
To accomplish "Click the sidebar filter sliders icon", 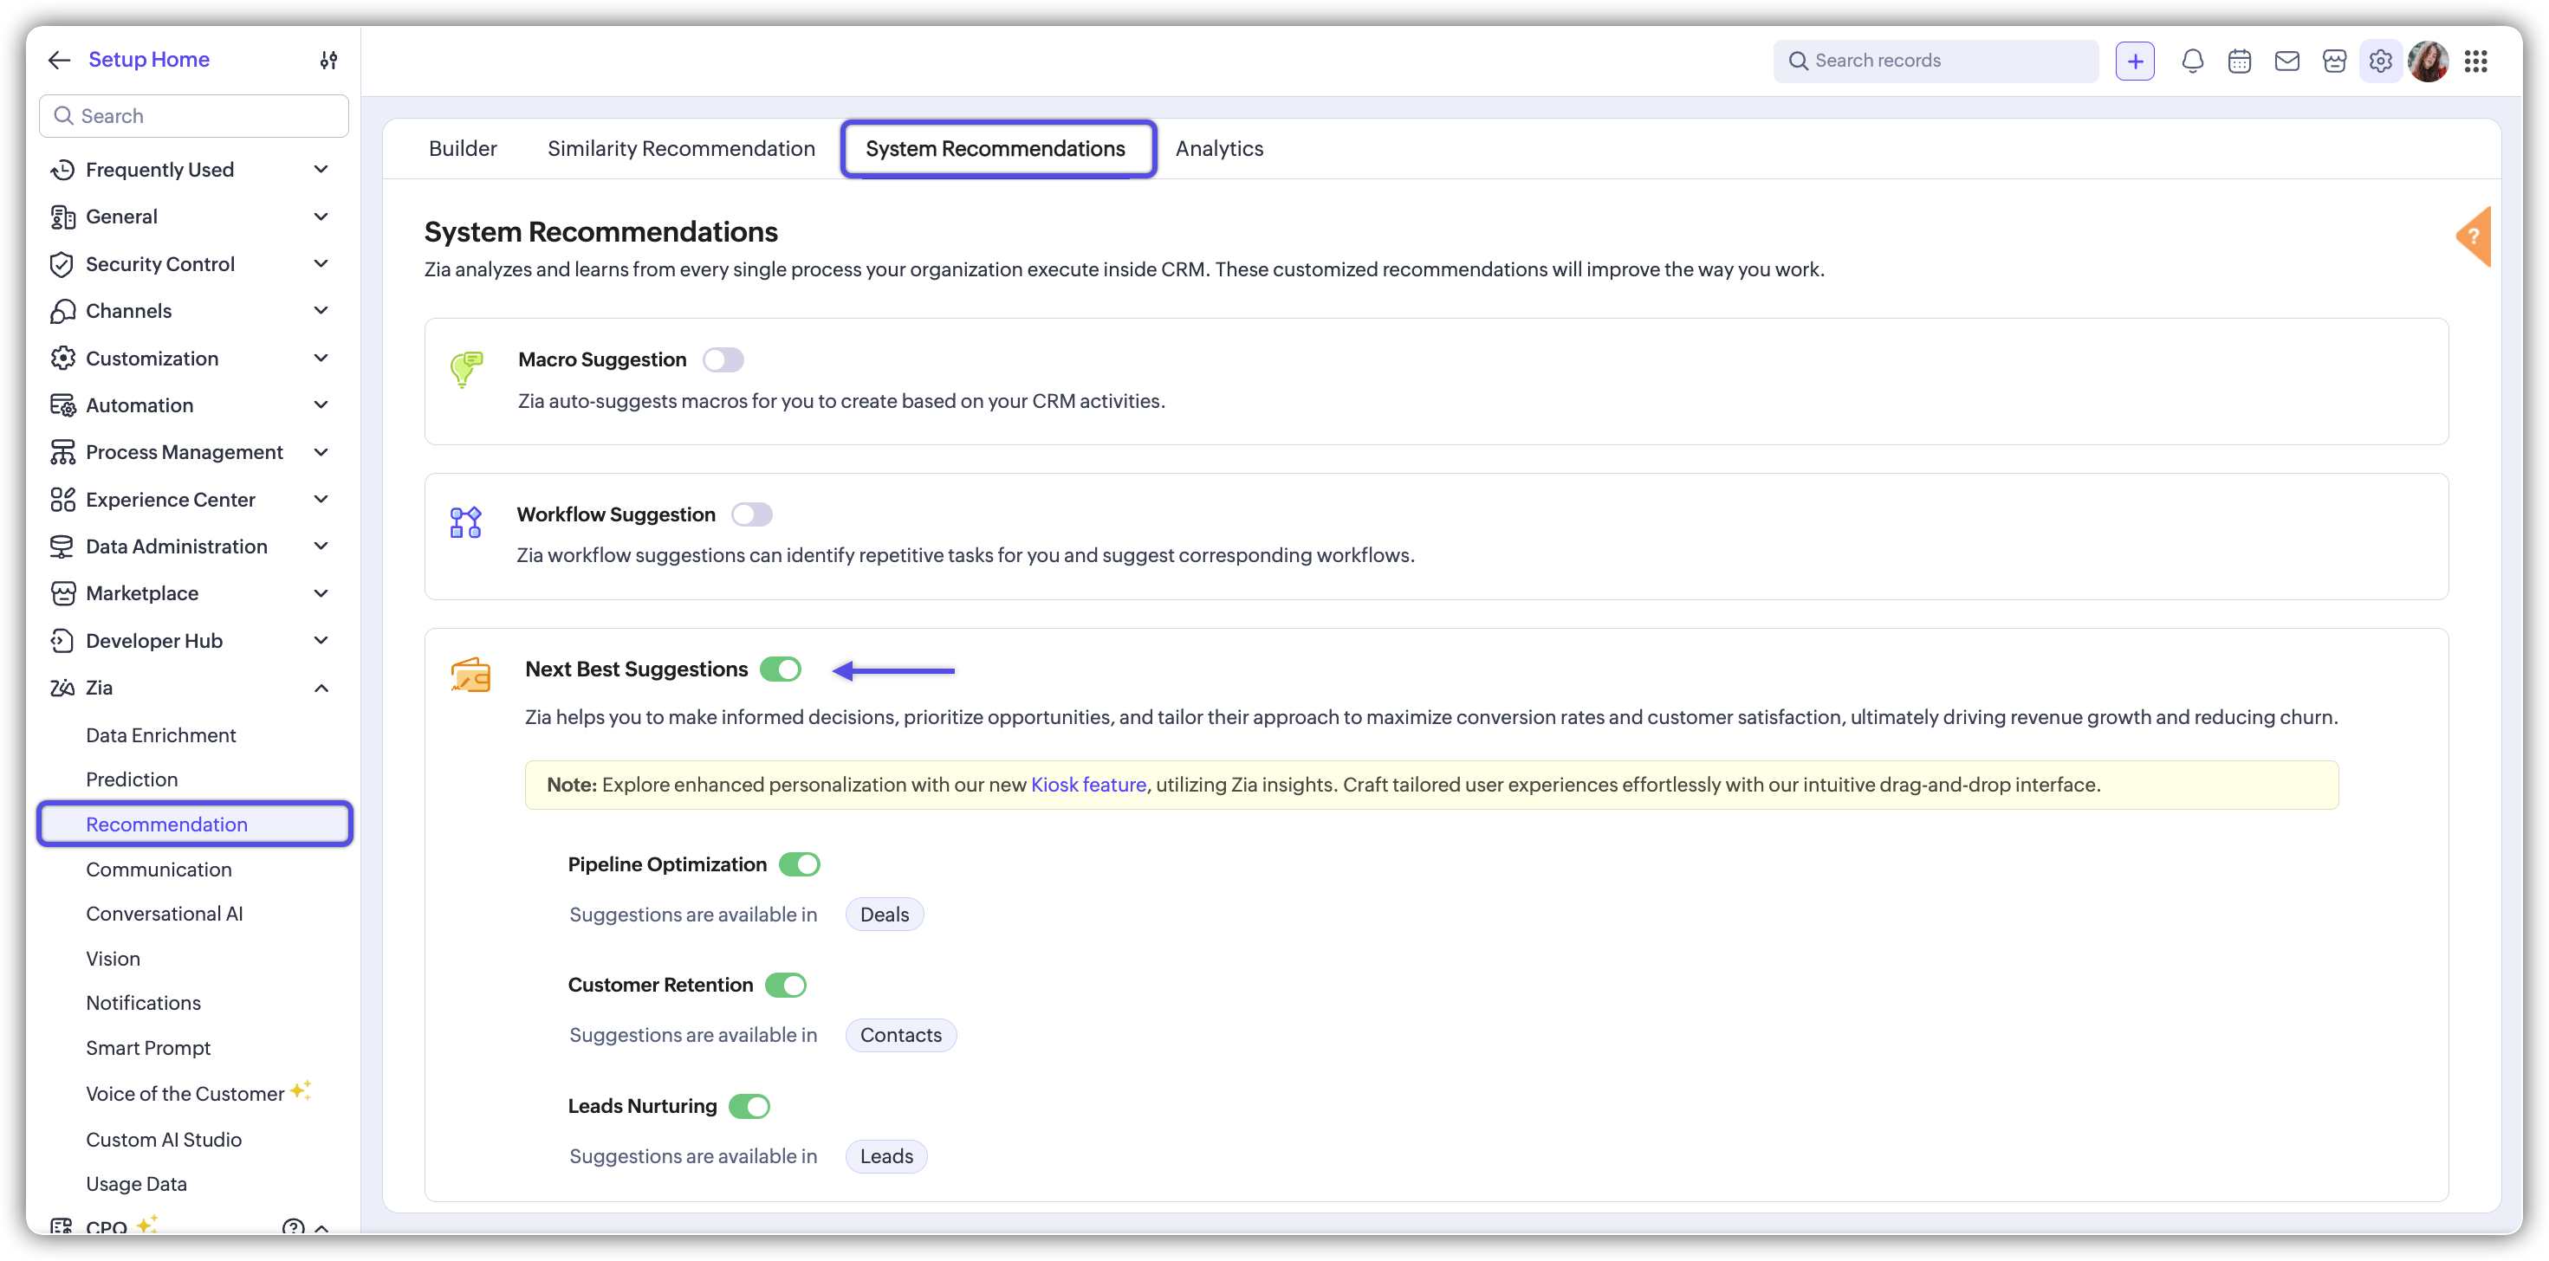I will pyautogui.click(x=328, y=61).
